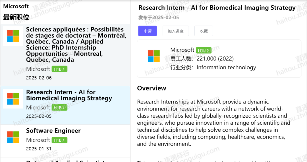This screenshot has width=307, height=162.
Task: Open the Software Engineer job listing
Action: (65, 141)
